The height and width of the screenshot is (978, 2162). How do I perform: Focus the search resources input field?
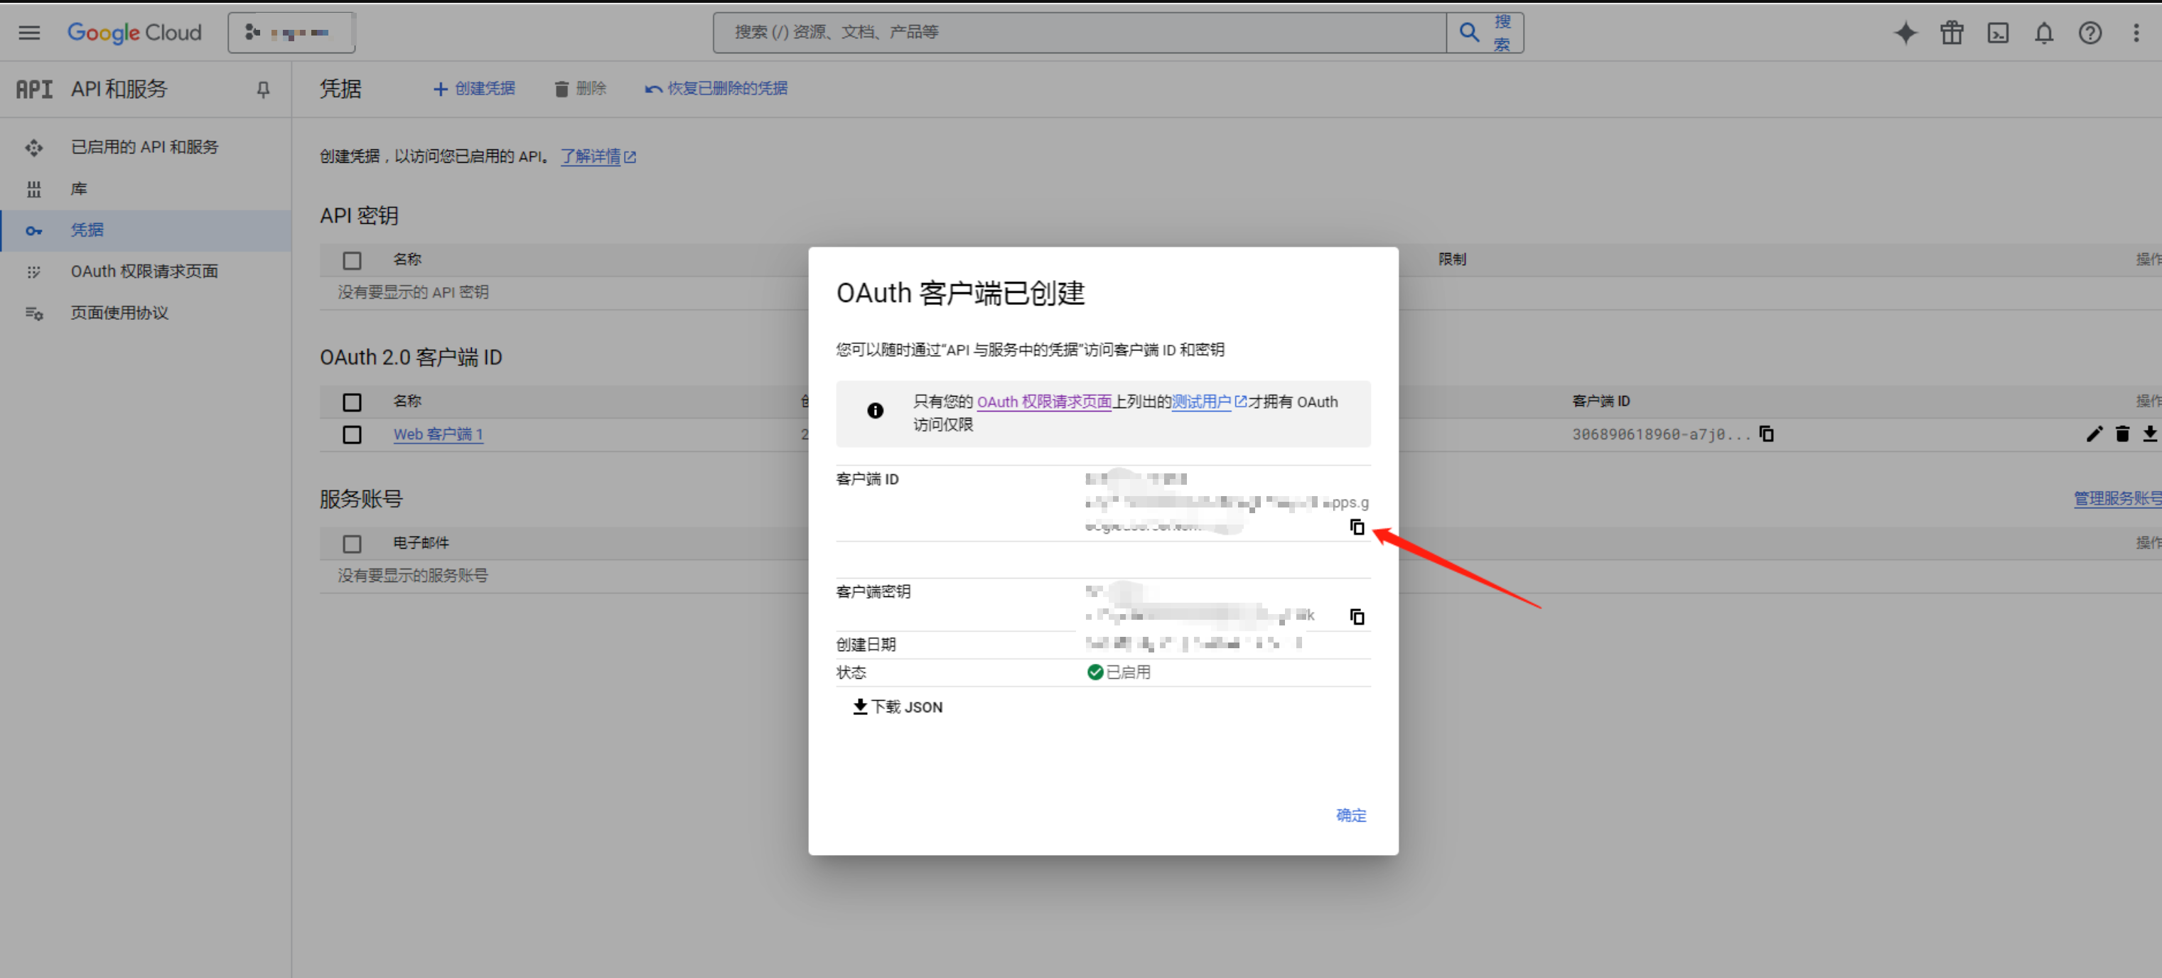coord(1080,33)
